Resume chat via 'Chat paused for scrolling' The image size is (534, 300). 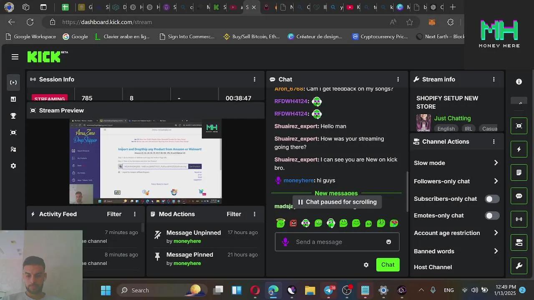click(337, 202)
